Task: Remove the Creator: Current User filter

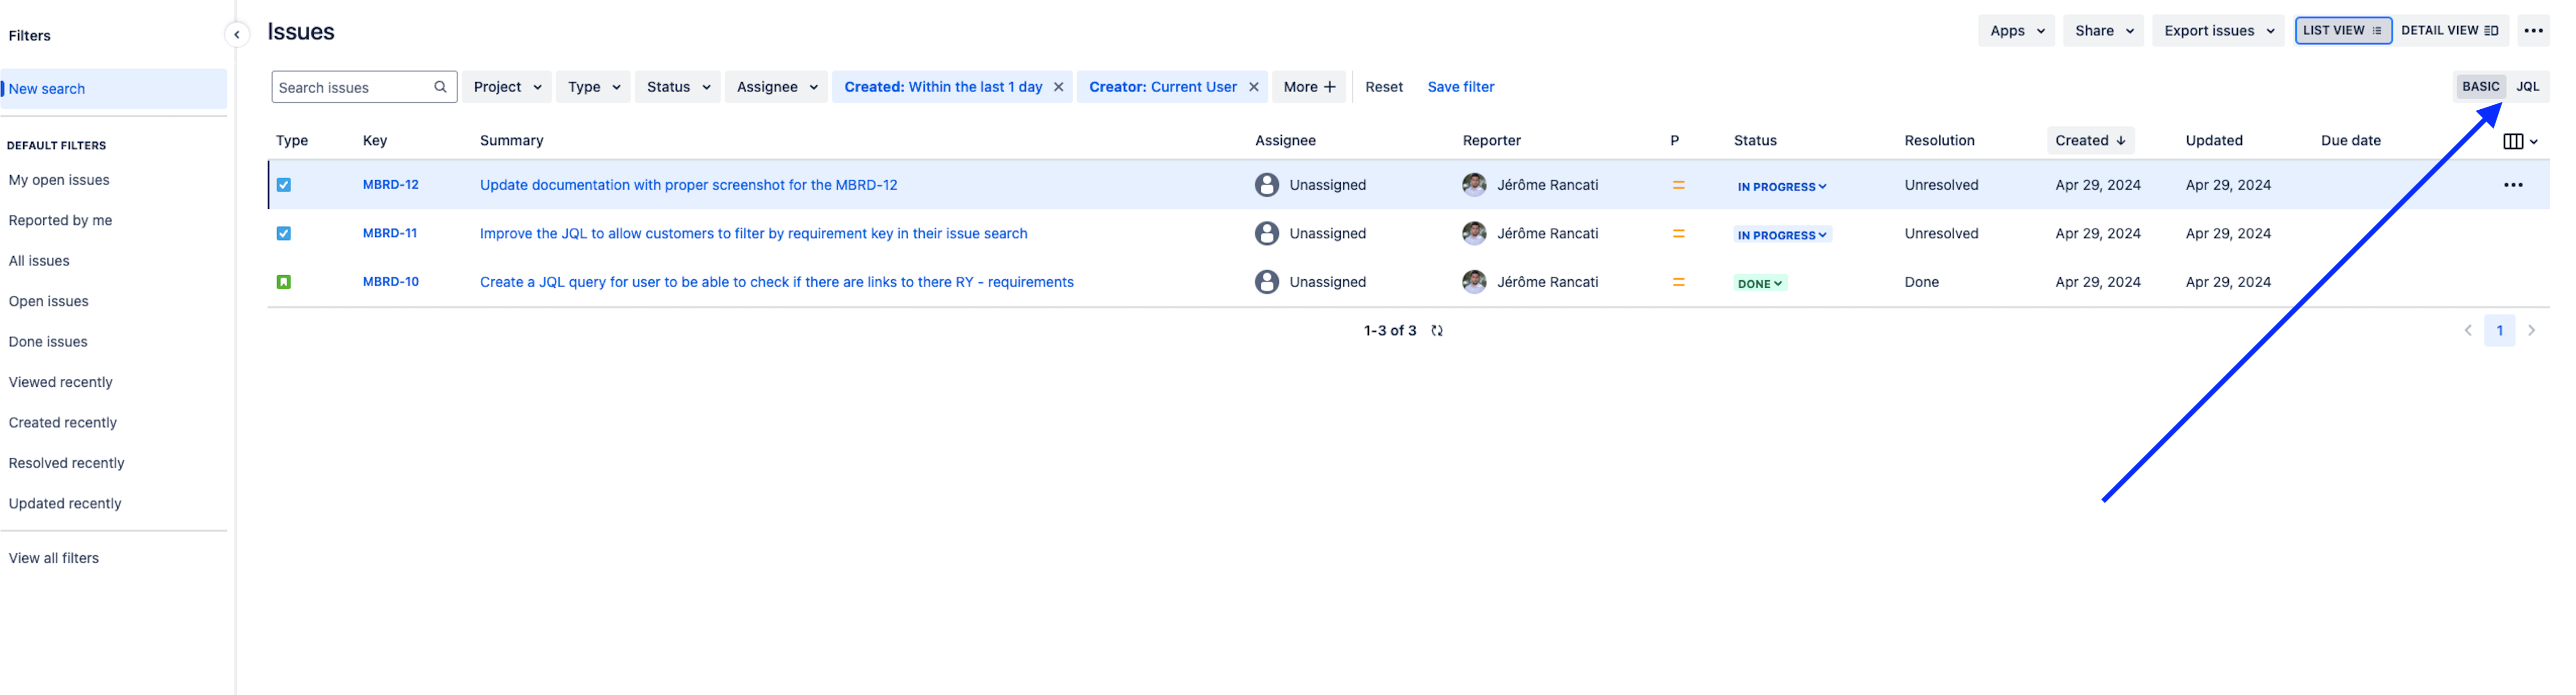Action: coord(1253,87)
